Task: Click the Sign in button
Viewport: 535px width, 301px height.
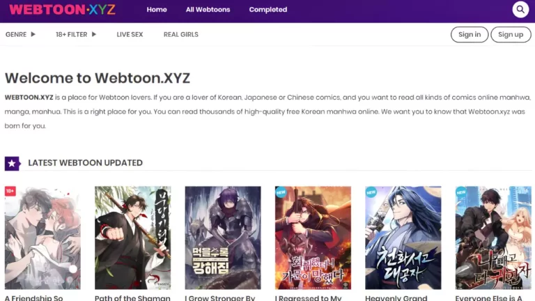Action: (470, 34)
